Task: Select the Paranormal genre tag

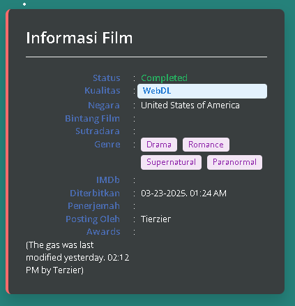Action: click(x=234, y=162)
